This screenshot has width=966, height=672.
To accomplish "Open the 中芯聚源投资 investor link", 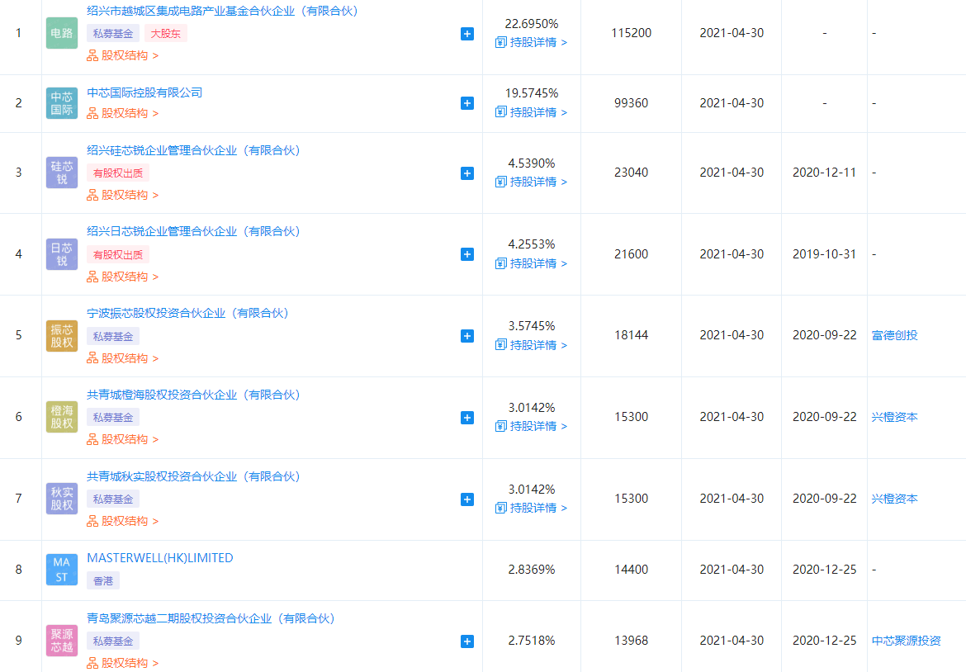I will (907, 641).
